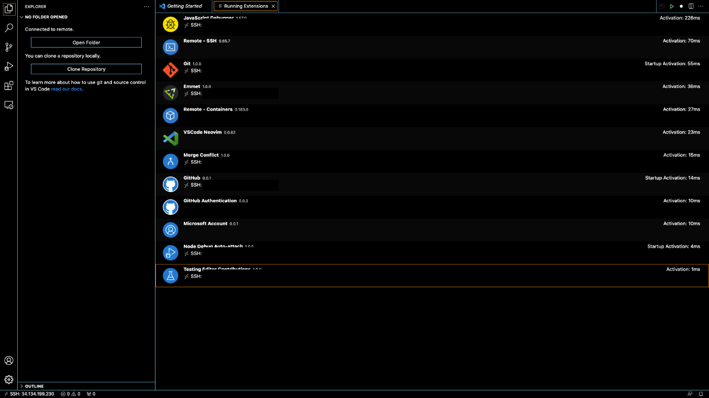Click the Testing Editor Contributions flask icon
709x398 pixels.
pos(171,276)
